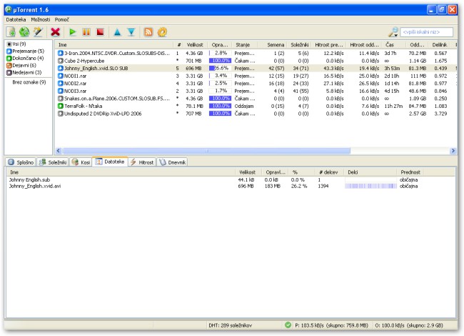Sort torrents by Čas column header
This screenshot has width=464, height=336.
pos(394,45)
